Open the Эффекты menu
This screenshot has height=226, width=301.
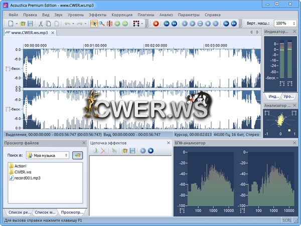(x=97, y=14)
